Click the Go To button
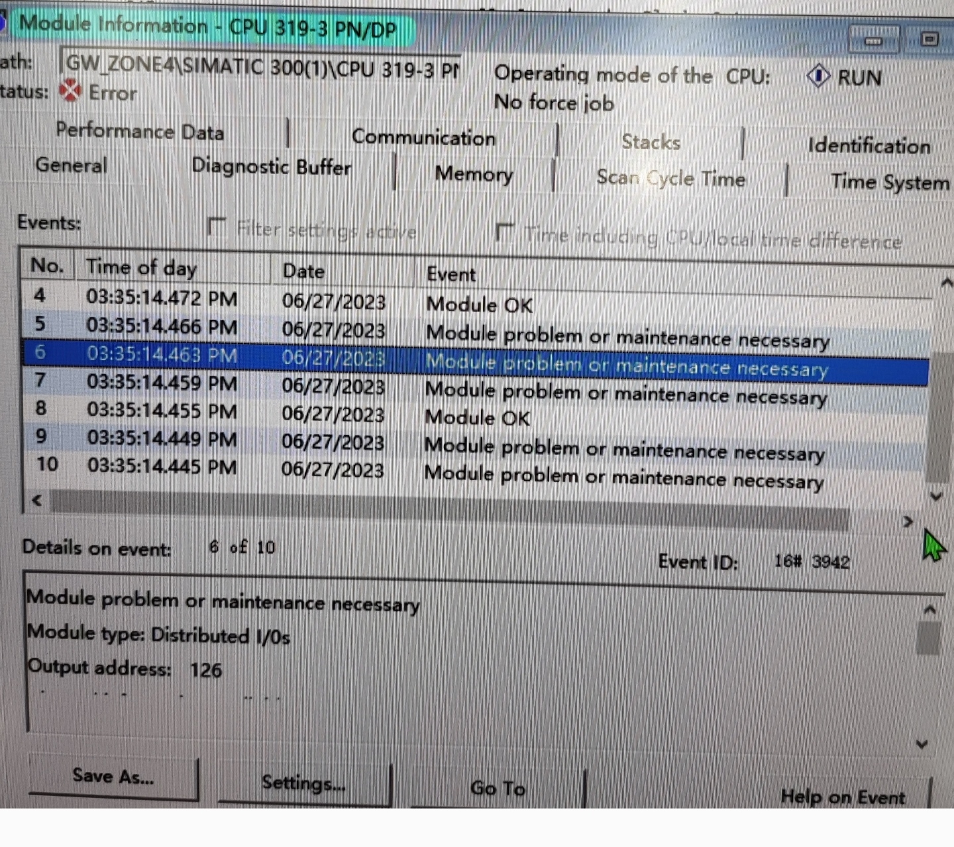Viewport: 954px width, 847px height. pyautogui.click(x=498, y=788)
